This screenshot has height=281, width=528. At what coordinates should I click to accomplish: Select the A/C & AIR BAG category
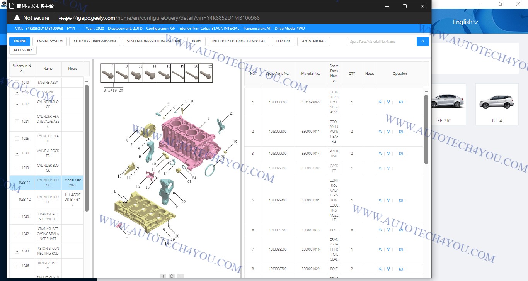pos(313,41)
